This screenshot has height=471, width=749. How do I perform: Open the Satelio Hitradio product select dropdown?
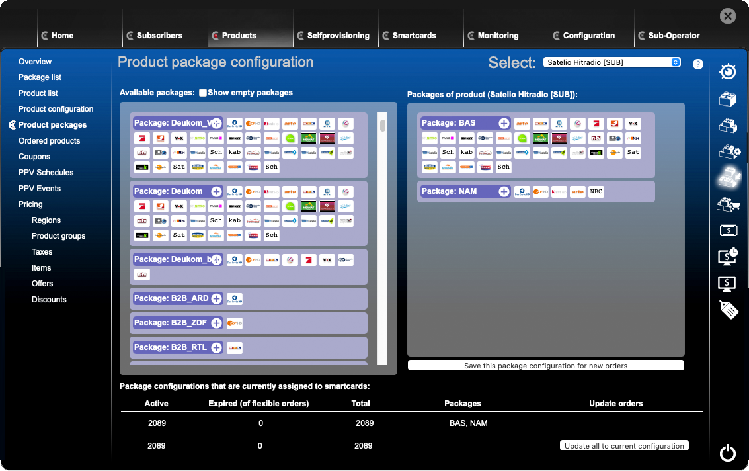click(612, 62)
